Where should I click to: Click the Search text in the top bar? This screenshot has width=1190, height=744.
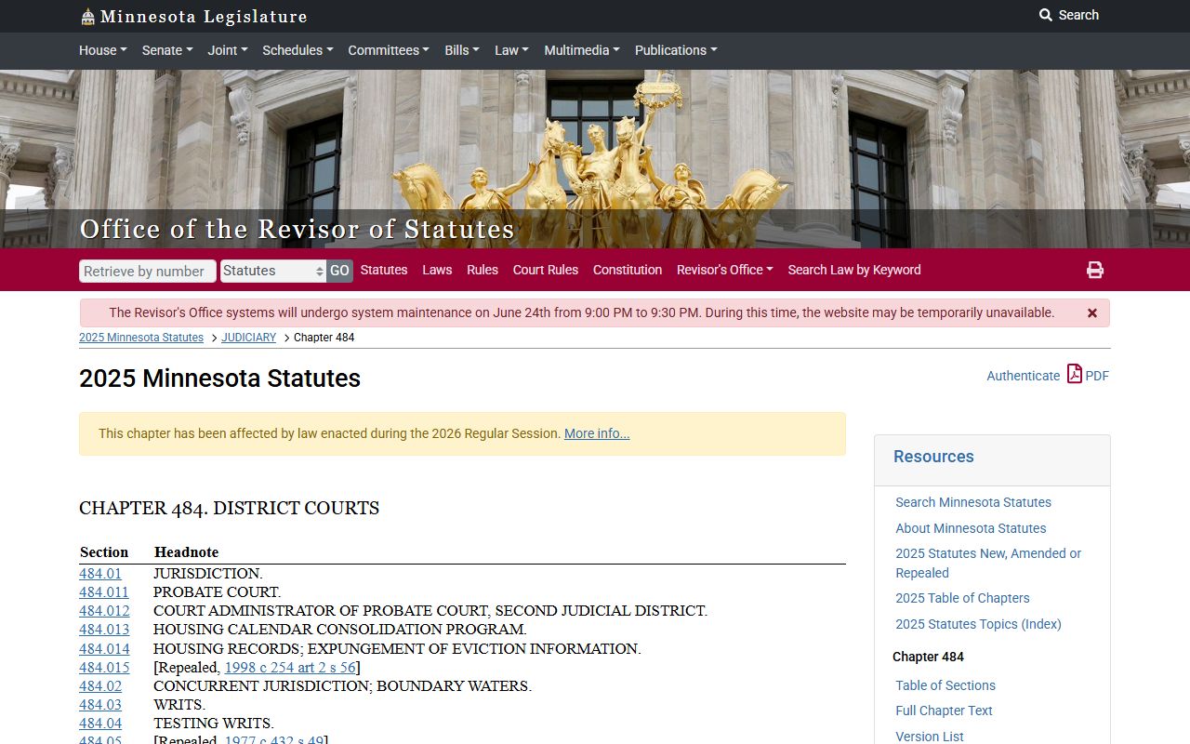click(1078, 15)
